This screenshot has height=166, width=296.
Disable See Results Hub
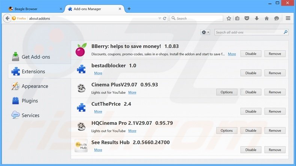[x=251, y=150]
